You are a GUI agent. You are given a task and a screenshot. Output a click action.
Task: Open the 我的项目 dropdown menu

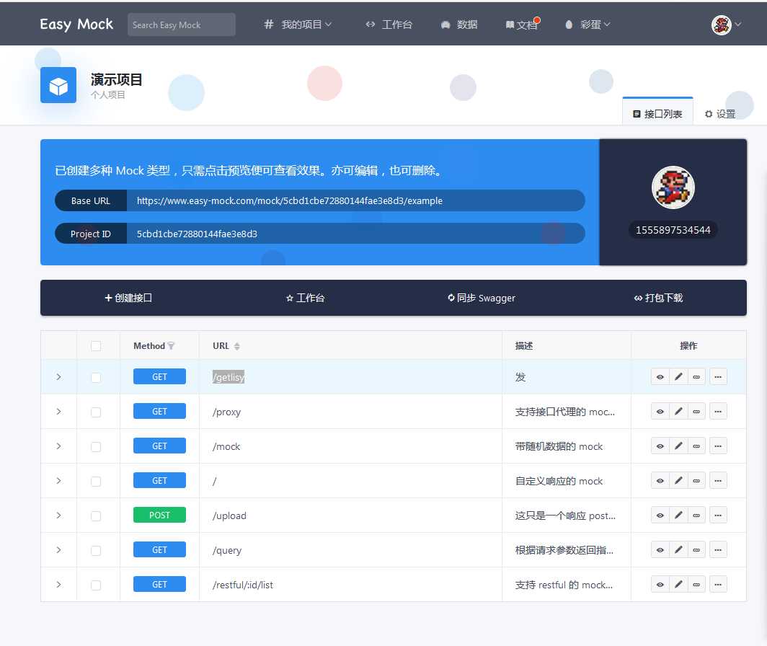(298, 25)
